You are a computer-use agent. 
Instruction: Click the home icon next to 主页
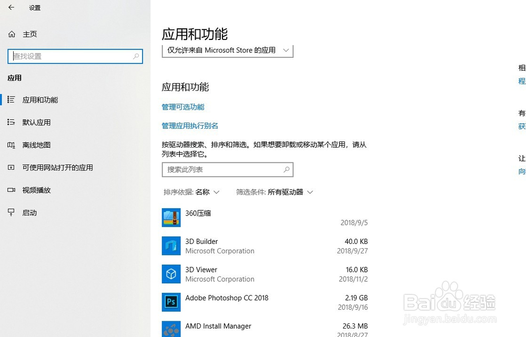pyautogui.click(x=12, y=34)
